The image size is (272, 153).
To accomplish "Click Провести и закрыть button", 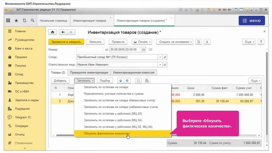I will [66, 42].
